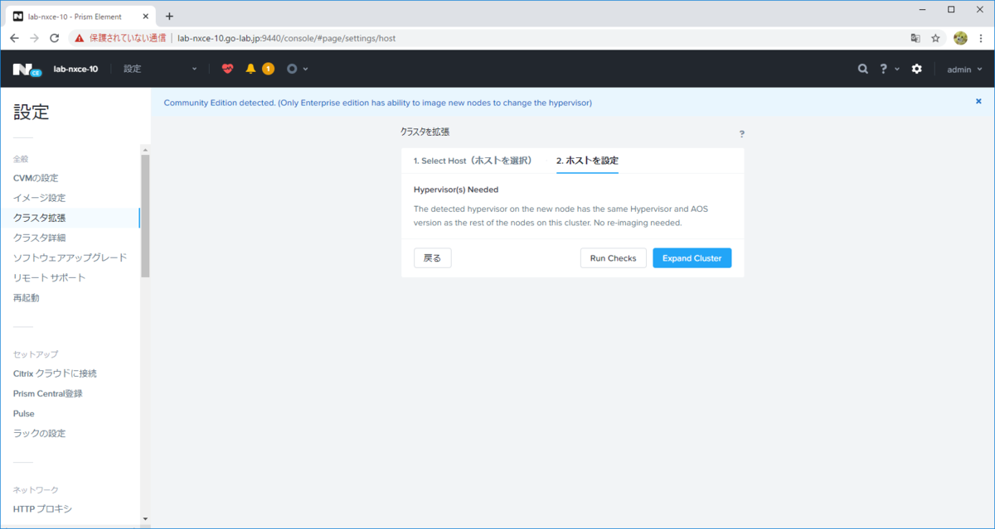Open the 設定 view selector dropdown
This screenshot has height=529, width=995.
click(160, 69)
